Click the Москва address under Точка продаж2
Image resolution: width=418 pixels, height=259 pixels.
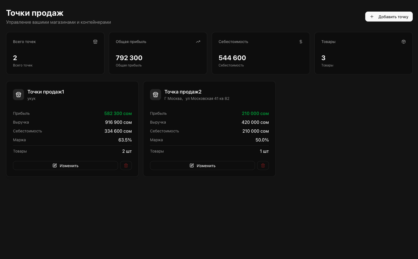197,98
